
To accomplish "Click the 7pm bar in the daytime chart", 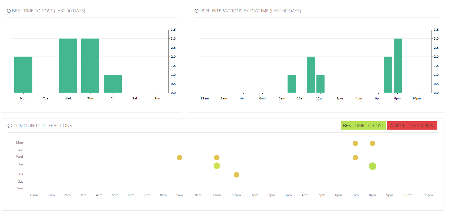I will (x=388, y=75).
